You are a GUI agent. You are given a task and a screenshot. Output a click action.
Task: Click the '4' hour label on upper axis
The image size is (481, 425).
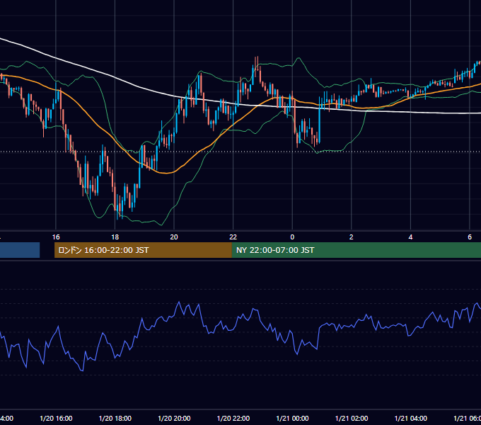coord(410,237)
